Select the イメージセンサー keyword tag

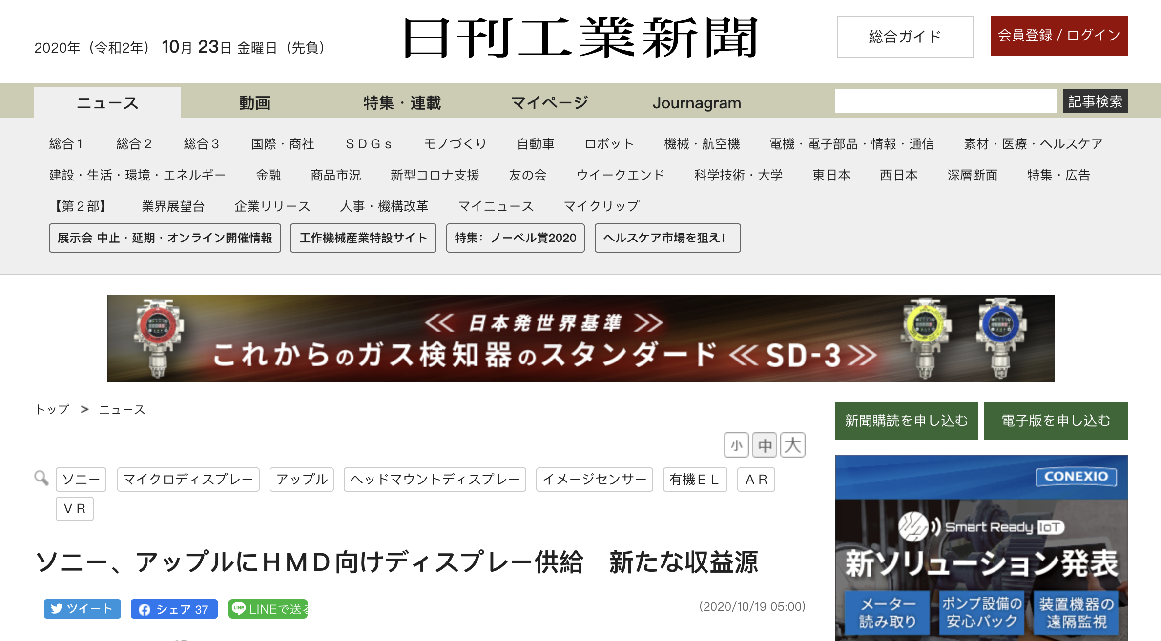coord(595,480)
